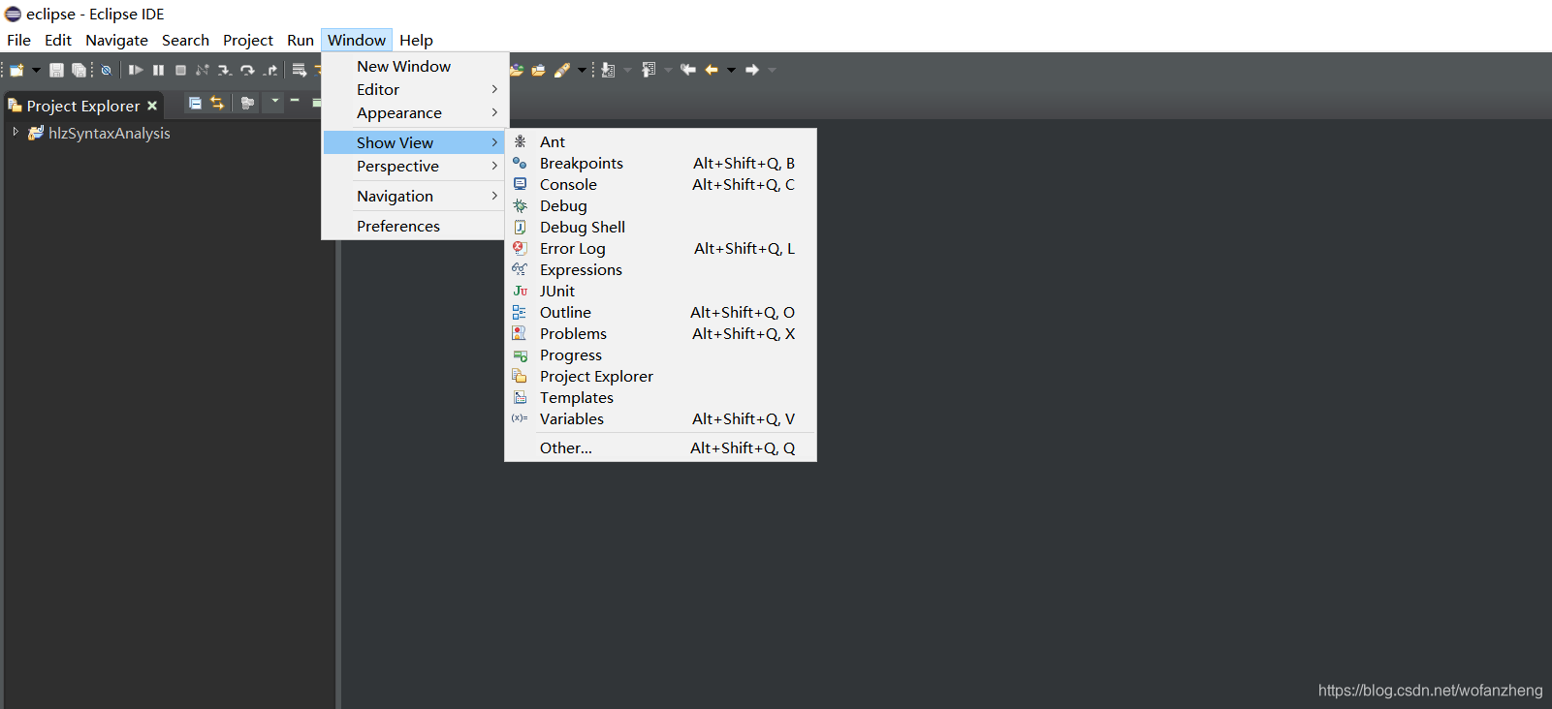Click Collapse All in Project Explorer
The height and width of the screenshot is (709, 1552).
(195, 103)
